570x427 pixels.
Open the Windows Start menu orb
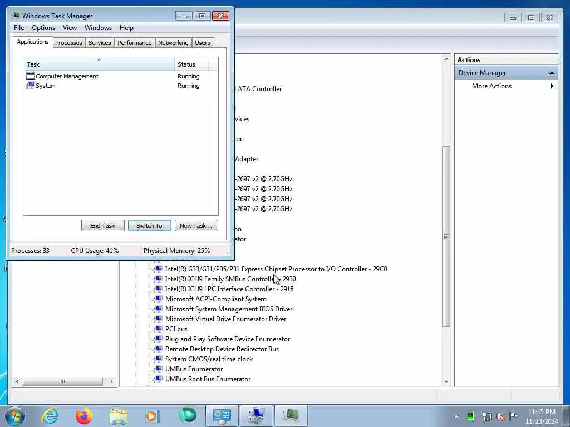(x=15, y=416)
